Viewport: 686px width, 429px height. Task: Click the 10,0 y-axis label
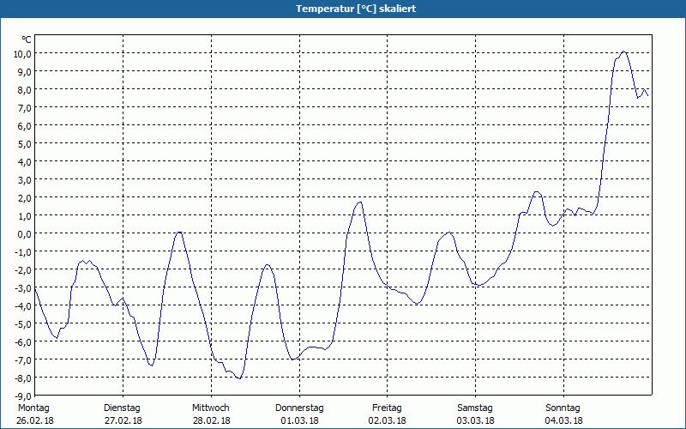coord(23,53)
